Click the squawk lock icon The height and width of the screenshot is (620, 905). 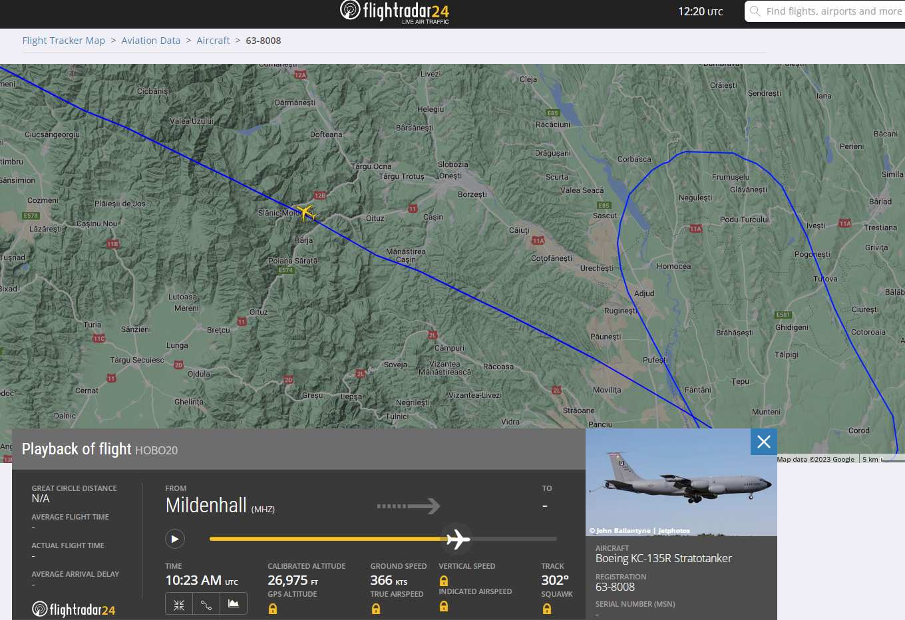[547, 609]
